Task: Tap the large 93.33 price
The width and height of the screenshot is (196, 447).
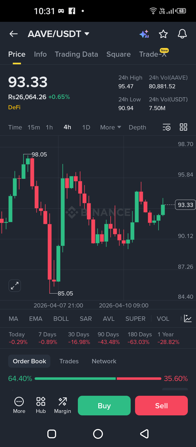Action: coord(28,82)
